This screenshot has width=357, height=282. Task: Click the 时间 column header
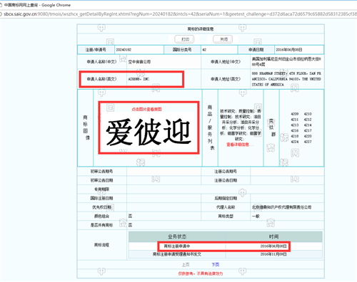[273, 236]
